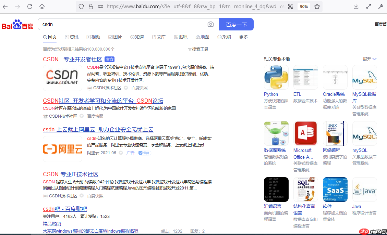
Task: Switch to the 视频 videos tab
Action: pos(94,37)
